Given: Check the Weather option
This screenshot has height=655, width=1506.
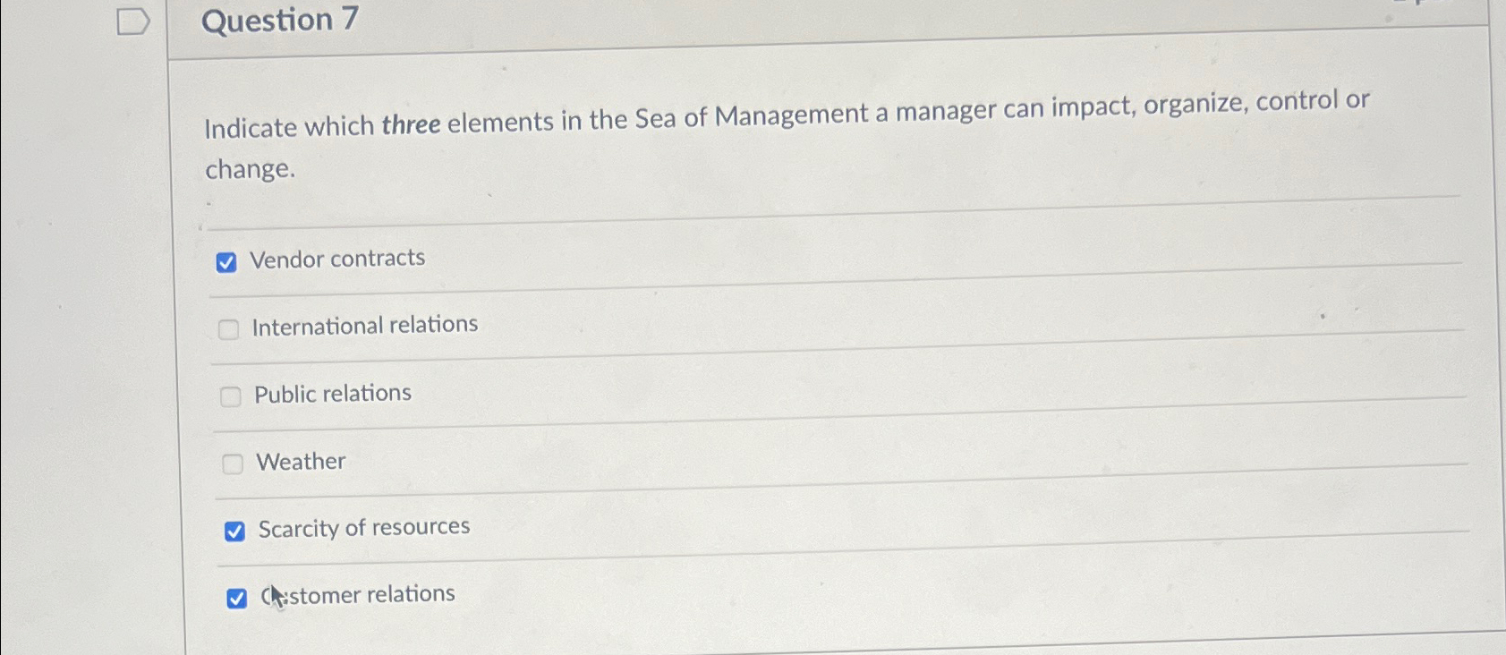Looking at the screenshot, I should [234, 465].
